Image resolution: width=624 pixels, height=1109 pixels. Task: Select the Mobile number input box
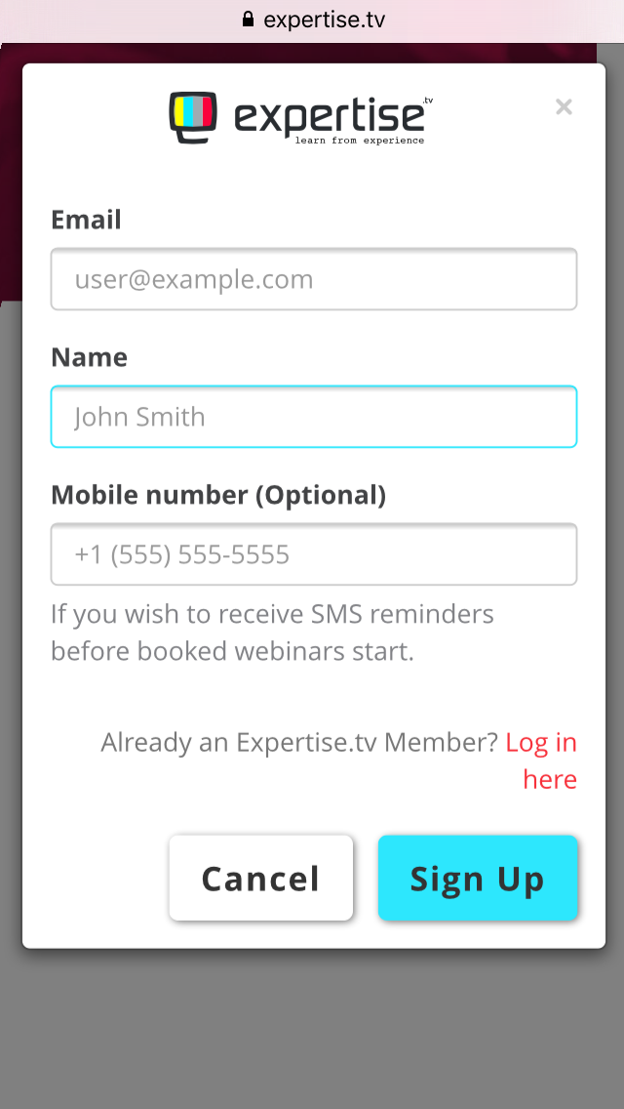coord(314,554)
